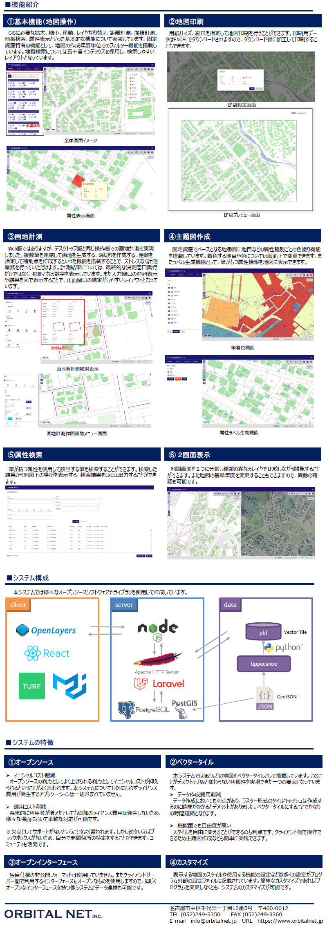The image size is (327, 926).
Task: Toggle top legend checkbox in 筆着色機能 screenshot
Action: 169,288
